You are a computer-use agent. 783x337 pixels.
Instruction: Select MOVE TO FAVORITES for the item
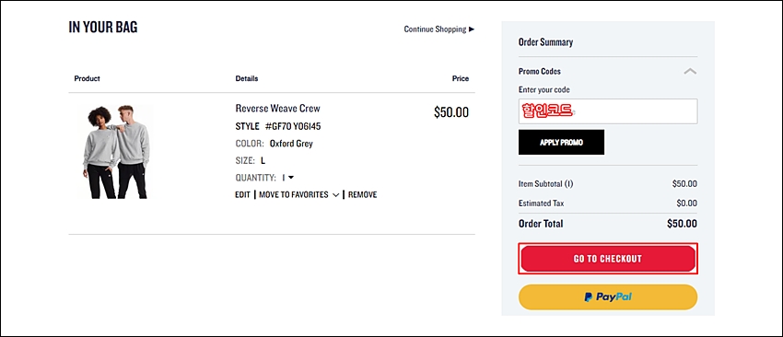coord(294,194)
